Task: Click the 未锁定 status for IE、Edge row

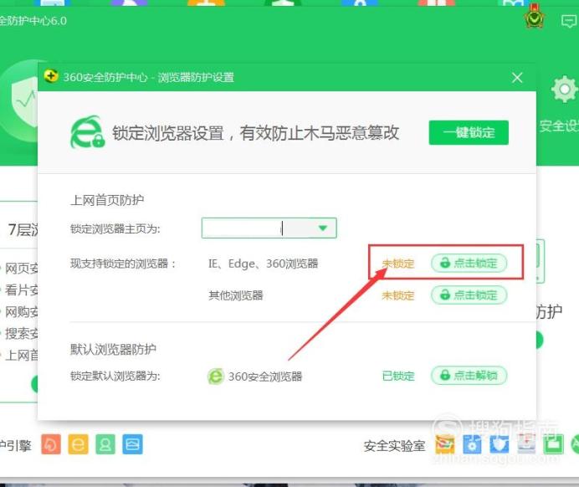Action: coord(398,264)
